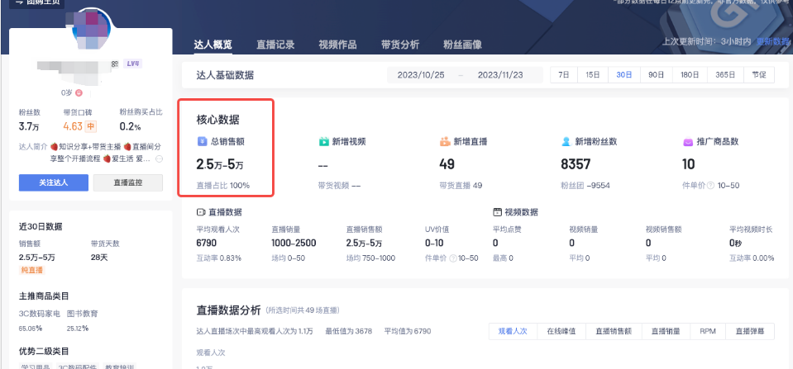Screen dimensions: 793x369
Task: Switch to the 直播记录 tab
Action: pos(275,45)
